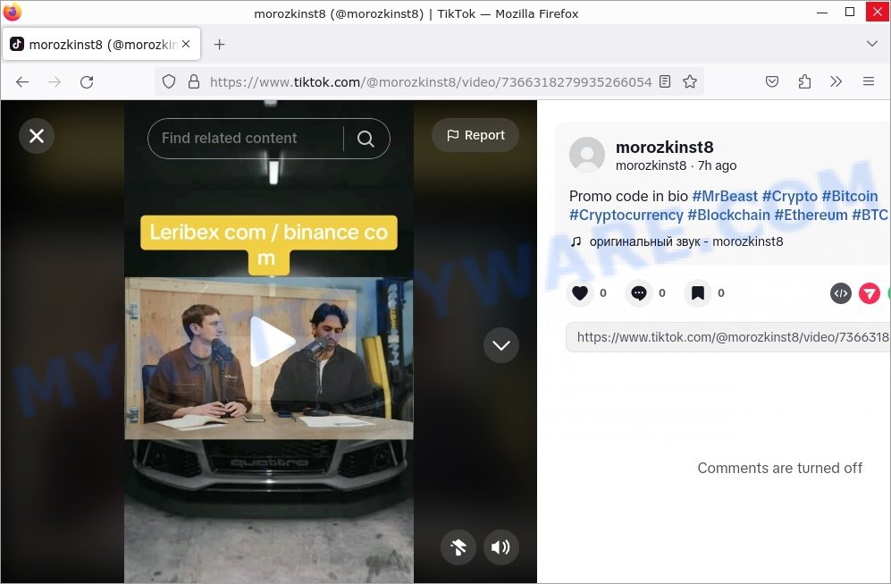Share via the red send icon
This screenshot has height=584, width=891.
coord(869,293)
